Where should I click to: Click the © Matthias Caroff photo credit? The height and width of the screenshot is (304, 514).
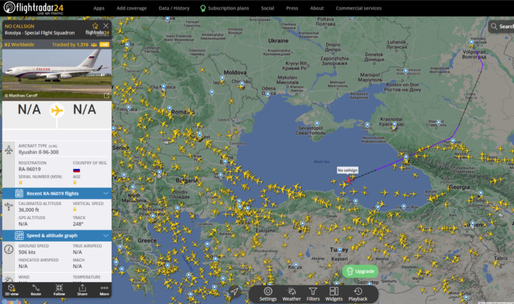[x=21, y=96]
